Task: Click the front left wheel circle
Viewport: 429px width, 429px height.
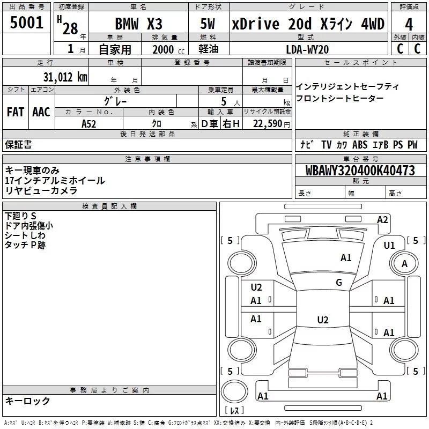Action: (242, 263)
